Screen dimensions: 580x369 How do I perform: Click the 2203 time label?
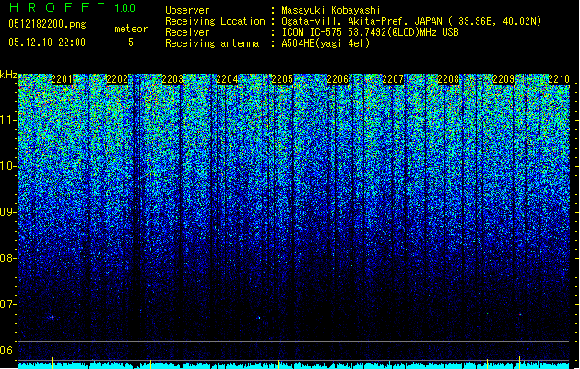point(172,79)
